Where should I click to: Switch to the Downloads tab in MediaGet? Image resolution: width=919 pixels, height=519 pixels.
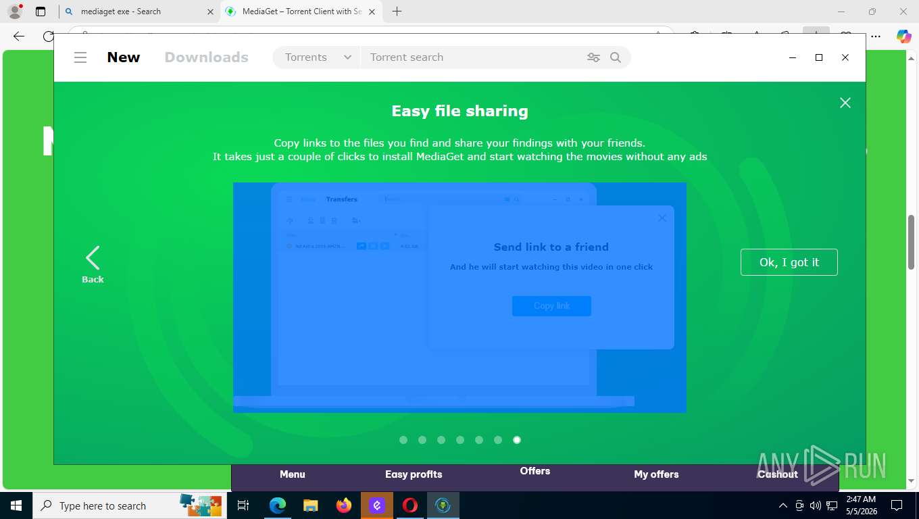click(x=207, y=57)
